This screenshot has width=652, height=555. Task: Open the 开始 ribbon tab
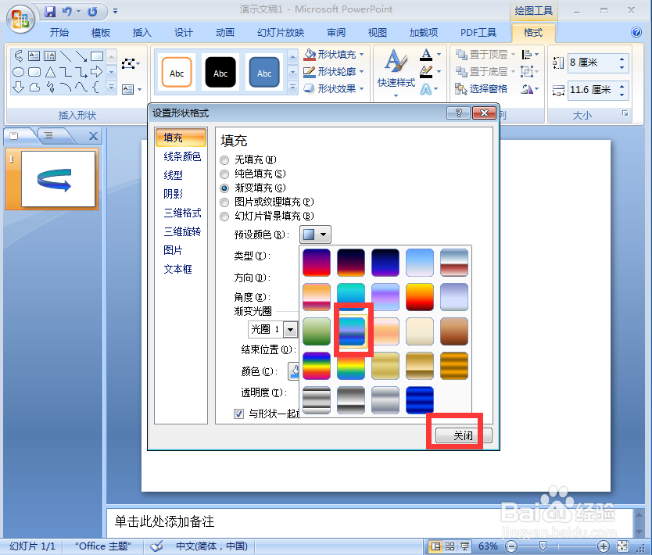click(59, 32)
